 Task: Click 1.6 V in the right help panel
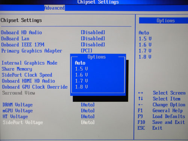[145, 45]
